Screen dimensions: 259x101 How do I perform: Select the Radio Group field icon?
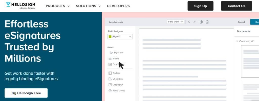110,91
